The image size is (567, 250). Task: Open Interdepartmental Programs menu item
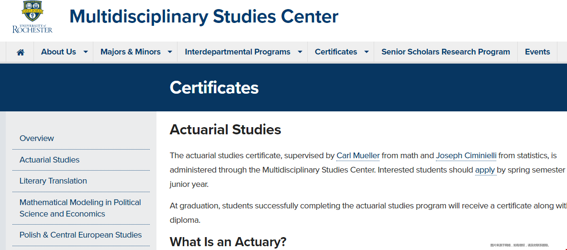[x=238, y=52]
